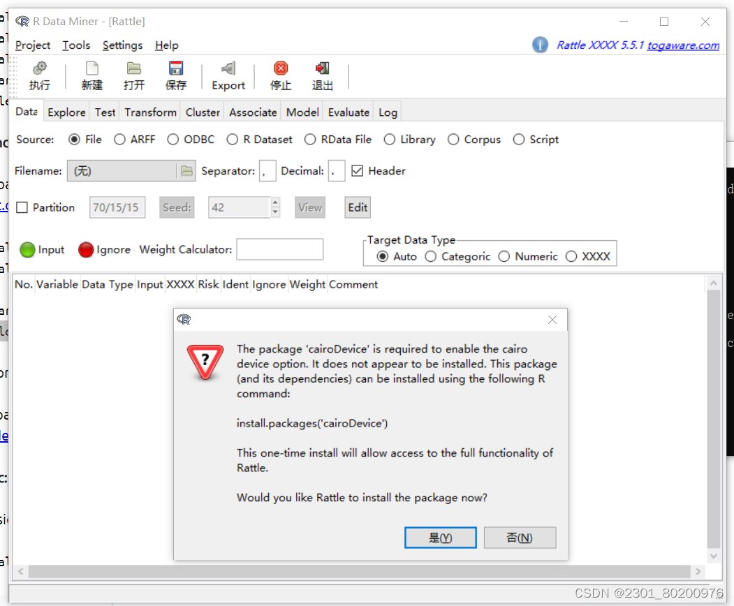
Task: Open the Tools menu
Action: tap(76, 45)
